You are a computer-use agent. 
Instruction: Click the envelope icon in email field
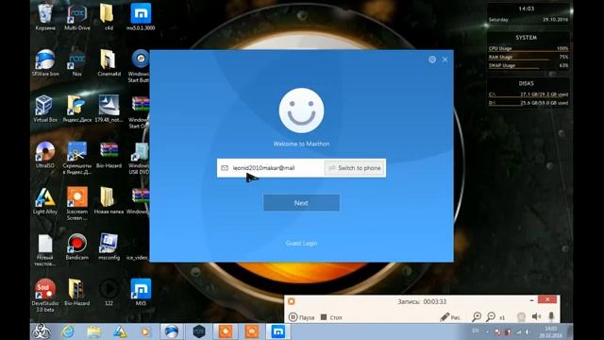pyautogui.click(x=225, y=168)
